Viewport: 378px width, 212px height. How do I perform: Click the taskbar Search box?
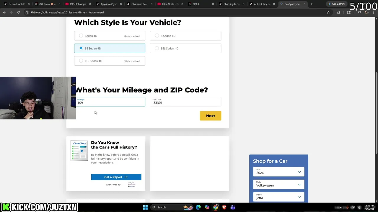(173, 207)
